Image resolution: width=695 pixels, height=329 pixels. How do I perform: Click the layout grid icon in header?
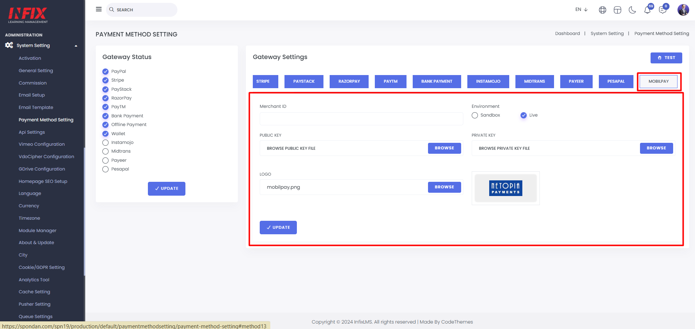(x=617, y=10)
